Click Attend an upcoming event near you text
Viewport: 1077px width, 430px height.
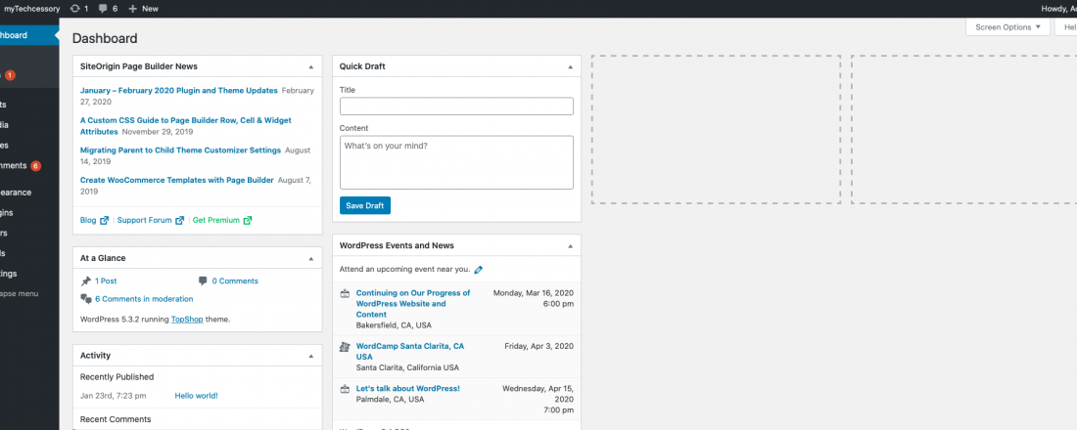click(x=404, y=270)
